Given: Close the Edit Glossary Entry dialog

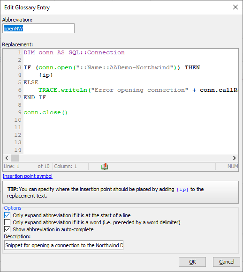Looking at the screenshot, I should (x=235, y=7).
